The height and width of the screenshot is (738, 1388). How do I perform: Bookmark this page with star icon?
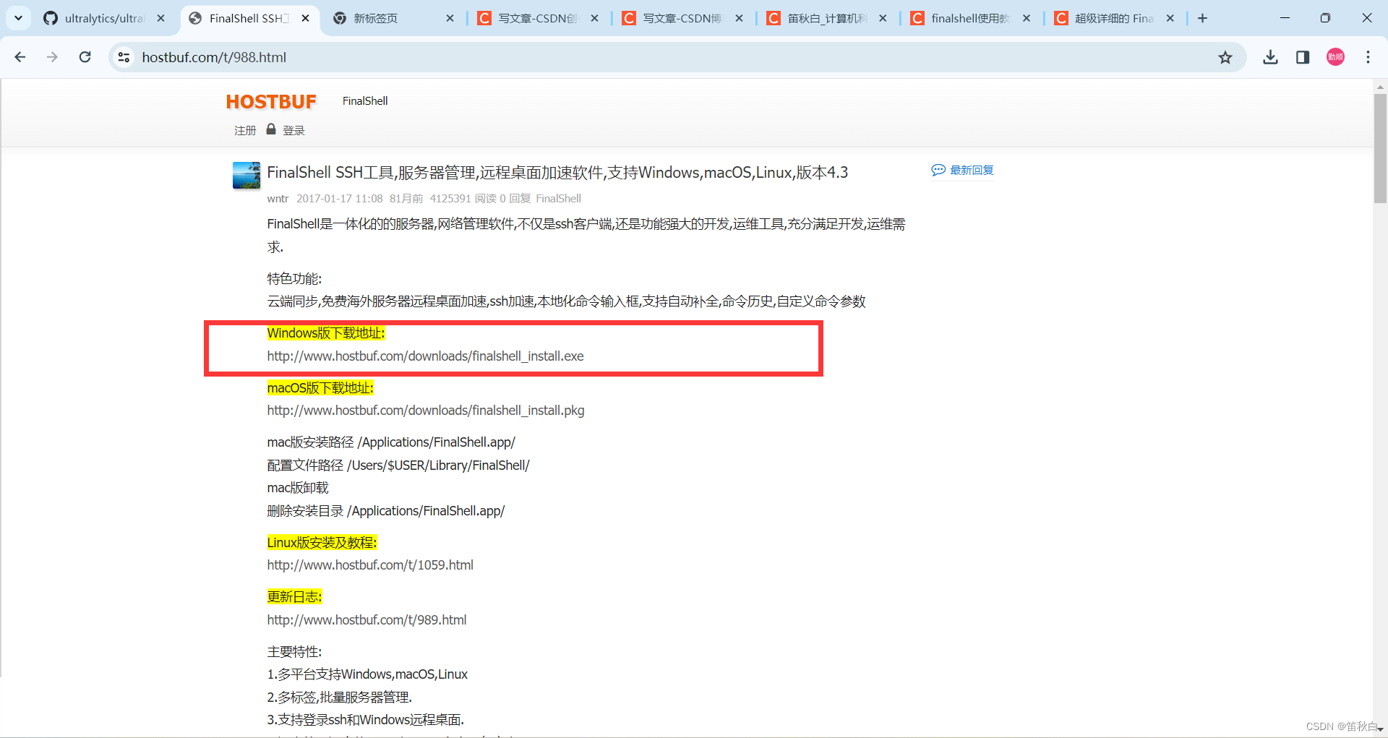click(1225, 57)
